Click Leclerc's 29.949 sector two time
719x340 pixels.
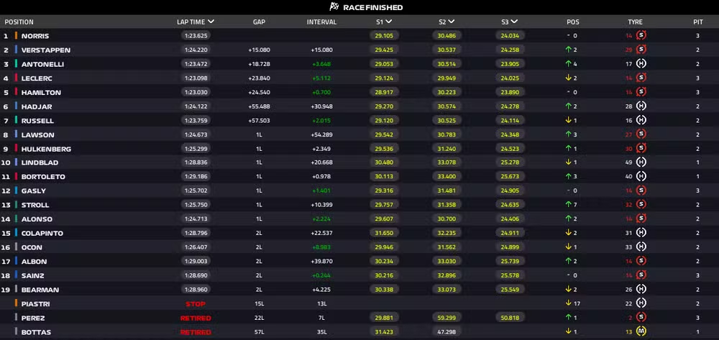446,78
